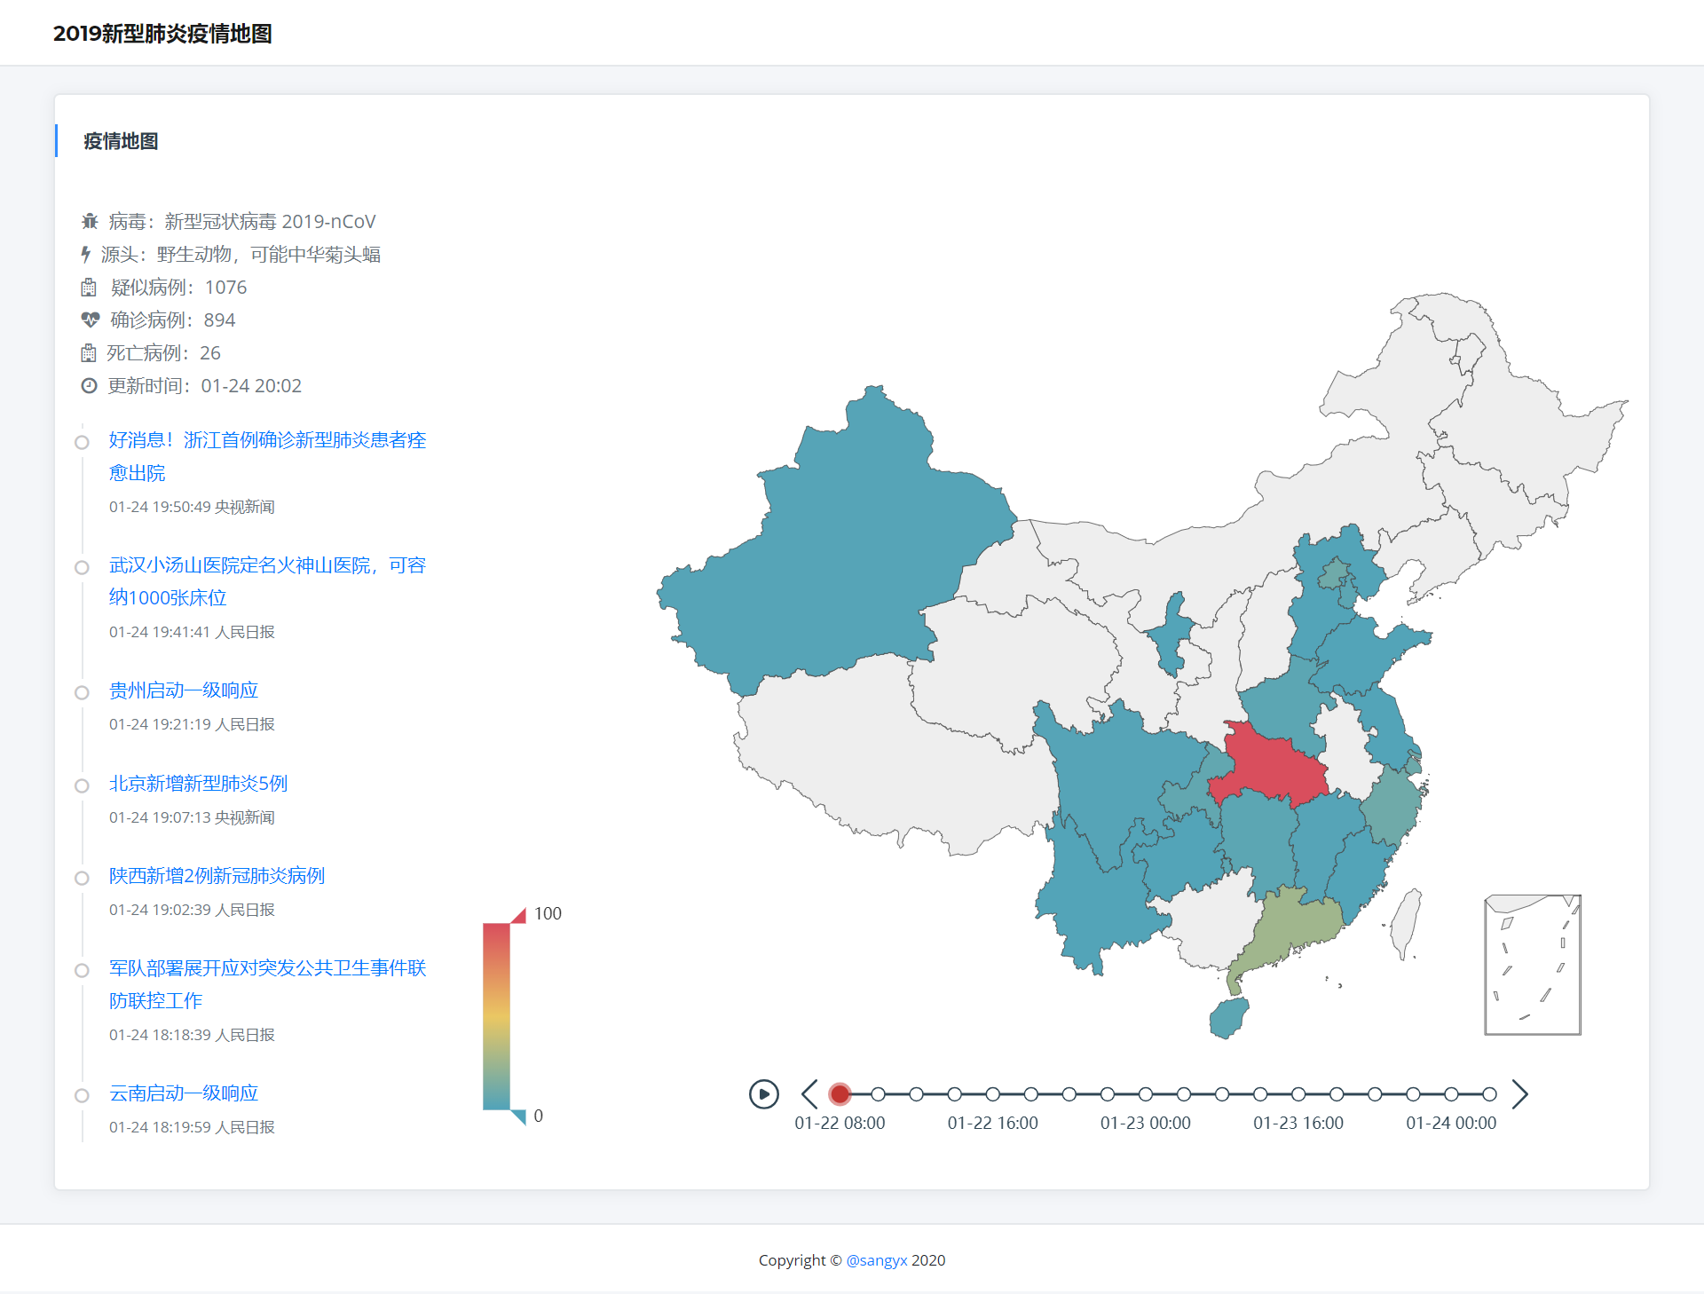Open the 云南启动一级响应 news link
The height and width of the screenshot is (1294, 1704).
tap(183, 1093)
